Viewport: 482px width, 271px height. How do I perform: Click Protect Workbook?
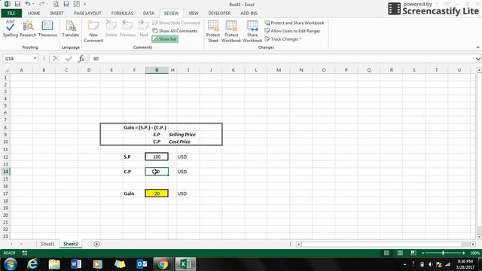(231, 31)
